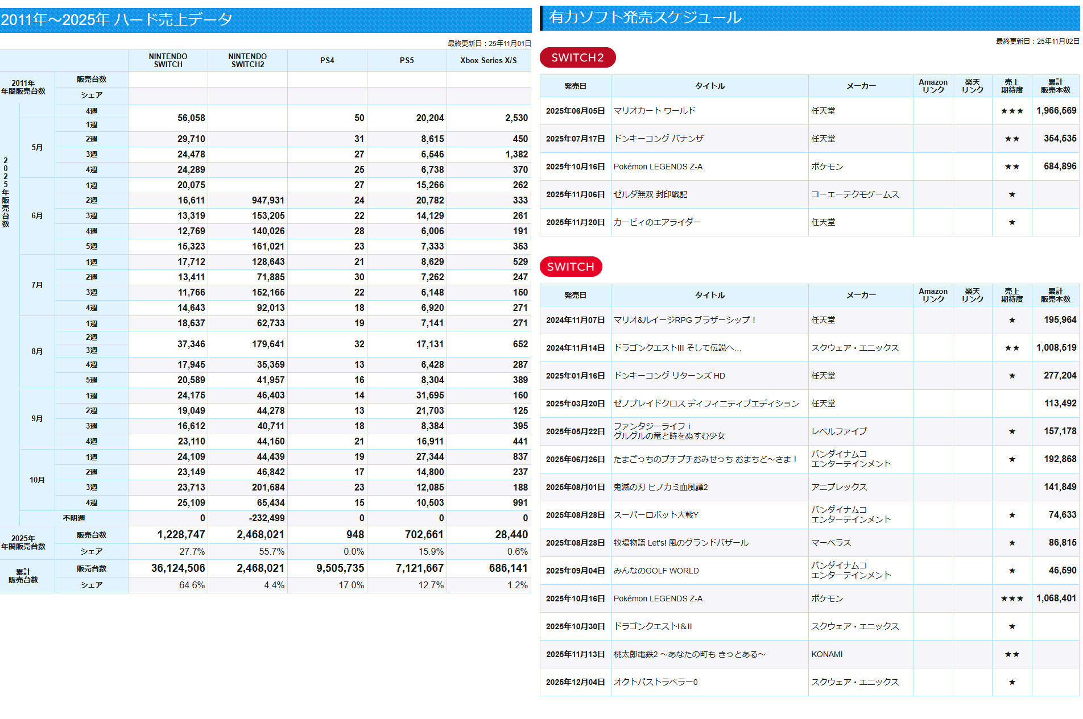Select the Xbox Series X/S column header
This screenshot has height=719, width=1083.
pyautogui.click(x=488, y=60)
